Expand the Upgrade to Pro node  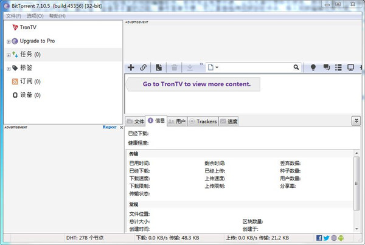click(x=9, y=42)
